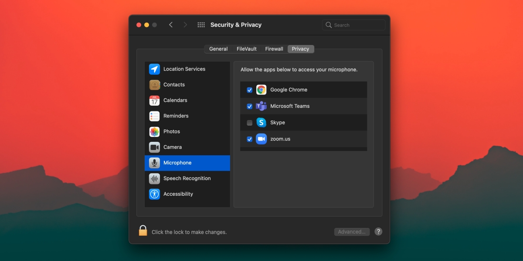523x261 pixels.
Task: Close the Security & Privacy window
Action: (x=139, y=25)
